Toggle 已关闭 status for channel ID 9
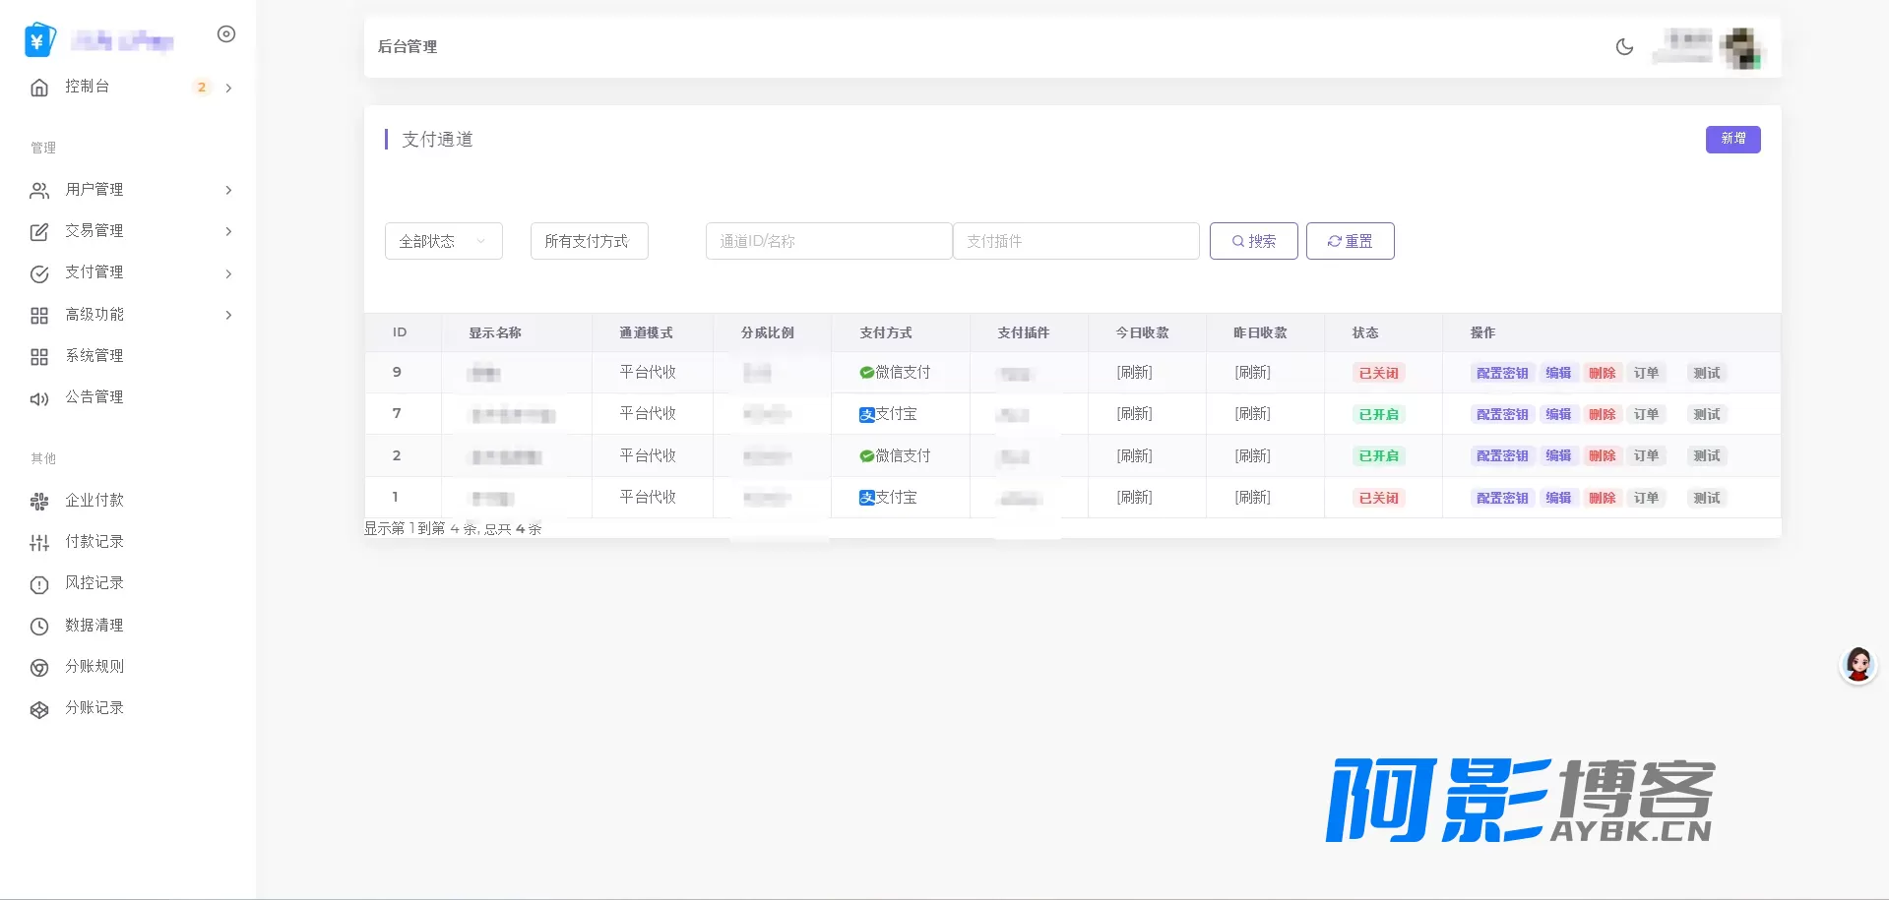This screenshot has width=1889, height=900. [x=1378, y=374]
